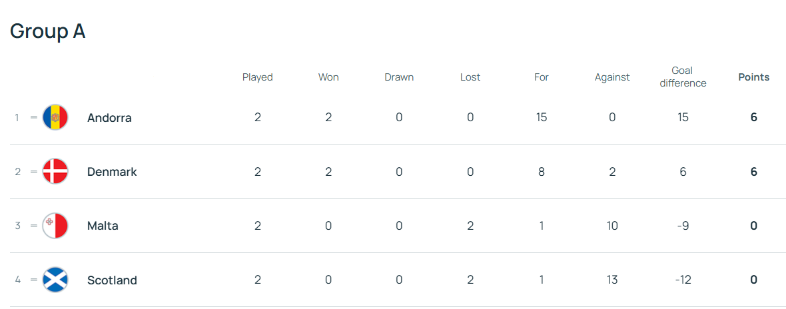Open the Denmark team link
The image size is (786, 309).
(x=112, y=172)
